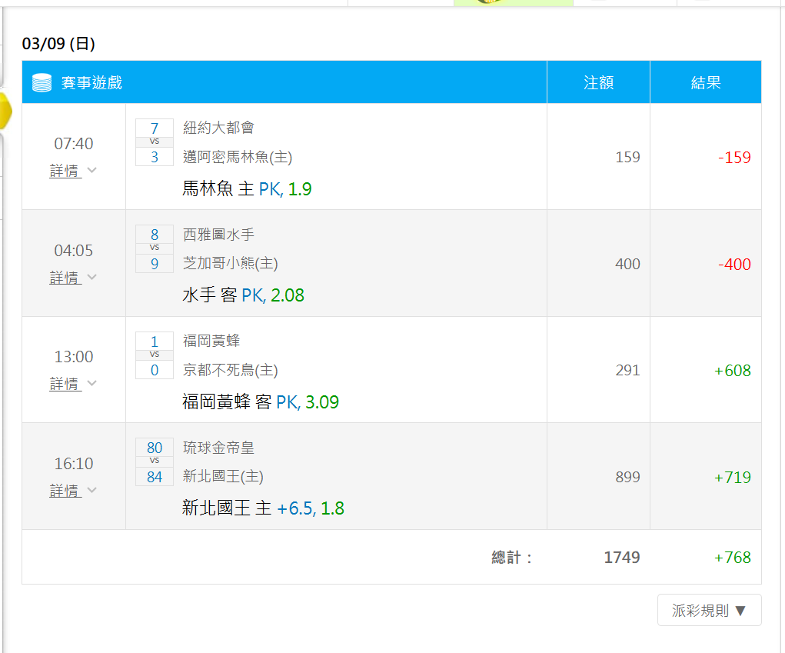The image size is (785, 653).
Task: Click the 07:40 game time
Action: tap(74, 144)
